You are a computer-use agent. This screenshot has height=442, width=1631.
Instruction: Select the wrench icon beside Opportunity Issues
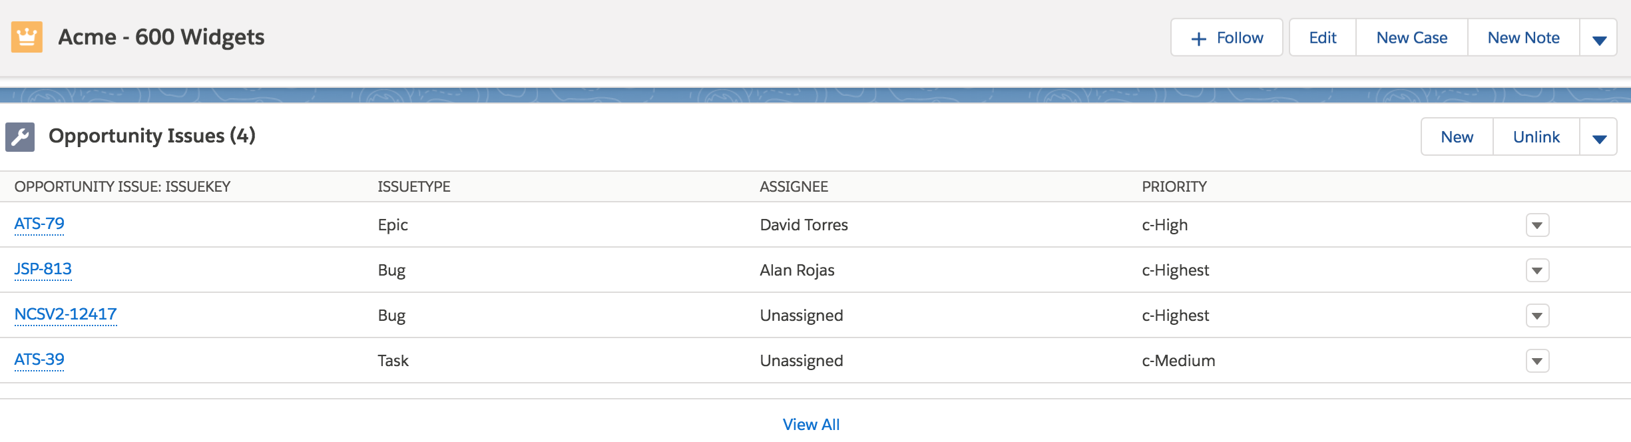click(x=21, y=136)
